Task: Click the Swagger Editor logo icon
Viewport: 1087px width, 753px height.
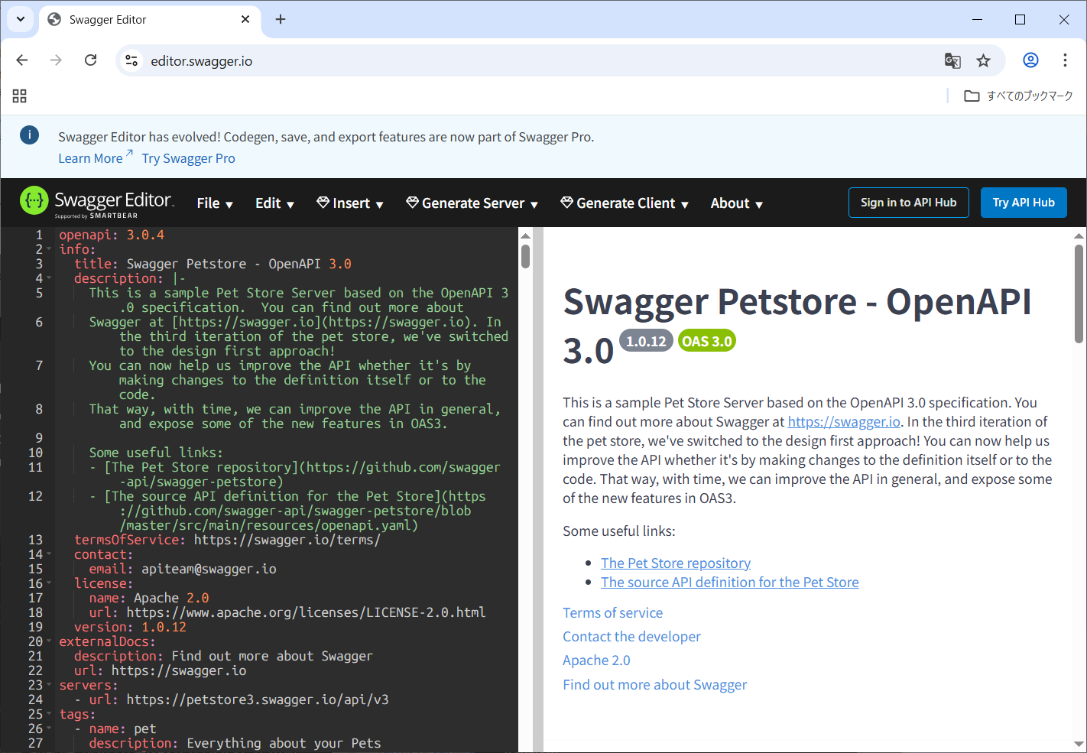Action: point(34,202)
